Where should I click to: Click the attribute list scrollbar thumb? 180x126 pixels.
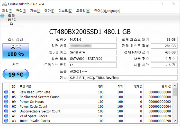(175, 92)
